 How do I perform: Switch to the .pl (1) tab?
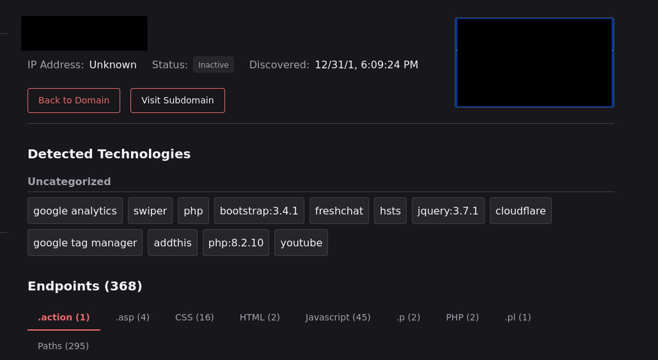(x=517, y=317)
